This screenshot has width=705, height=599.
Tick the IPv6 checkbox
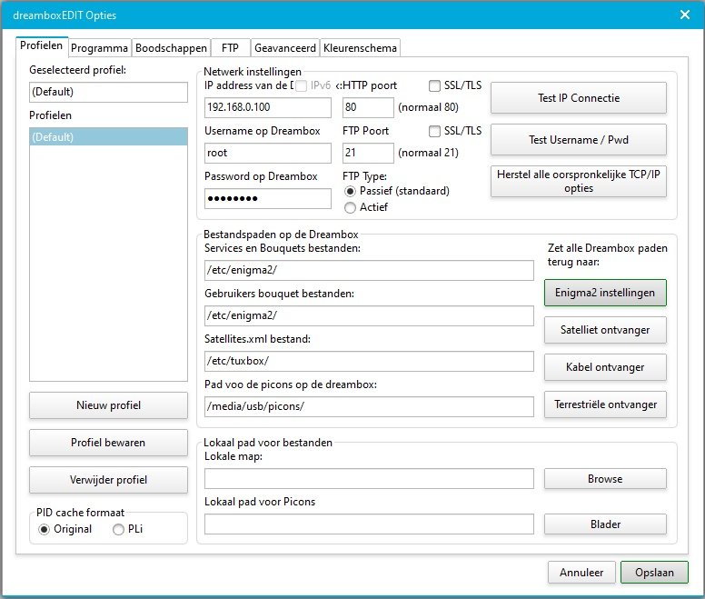302,85
